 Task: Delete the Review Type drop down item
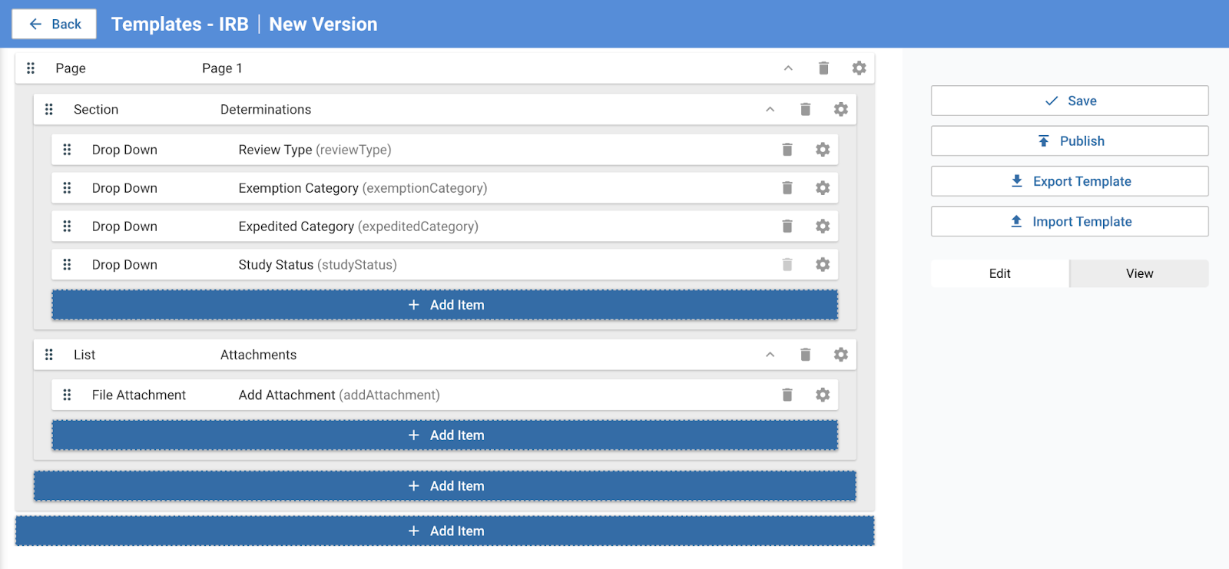click(787, 150)
